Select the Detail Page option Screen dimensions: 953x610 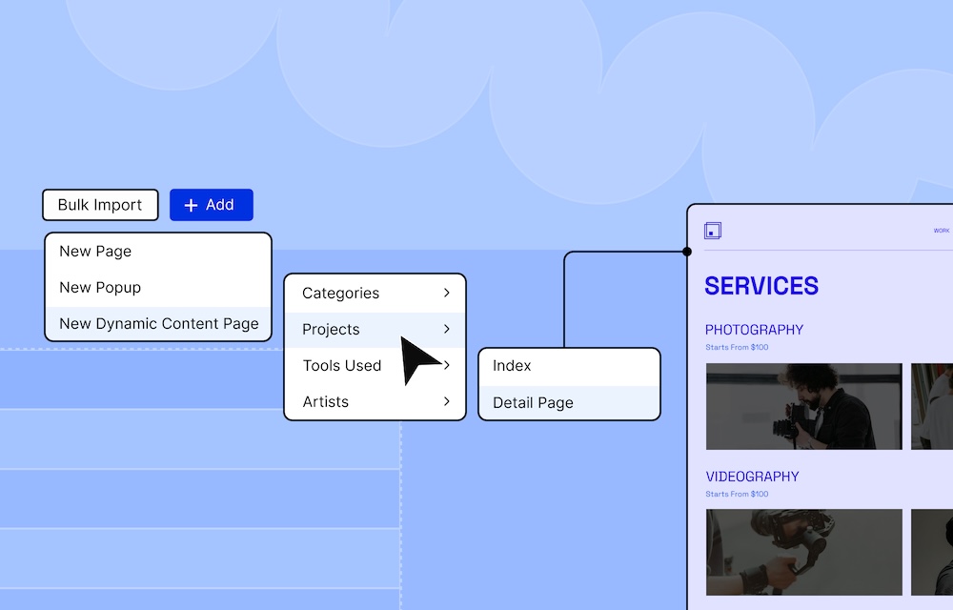coord(533,403)
